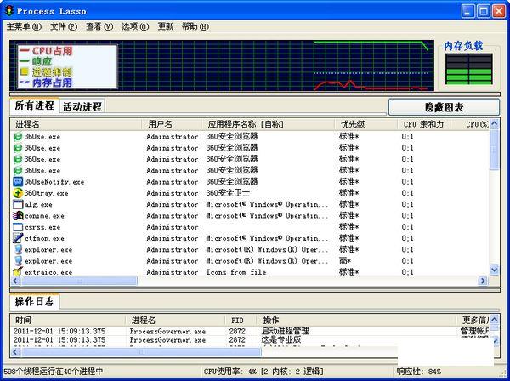
Task: Switch to the 所有进程 tab
Action: [34, 106]
